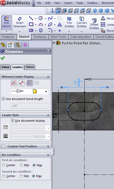Click the bend length input field

click(30, 106)
